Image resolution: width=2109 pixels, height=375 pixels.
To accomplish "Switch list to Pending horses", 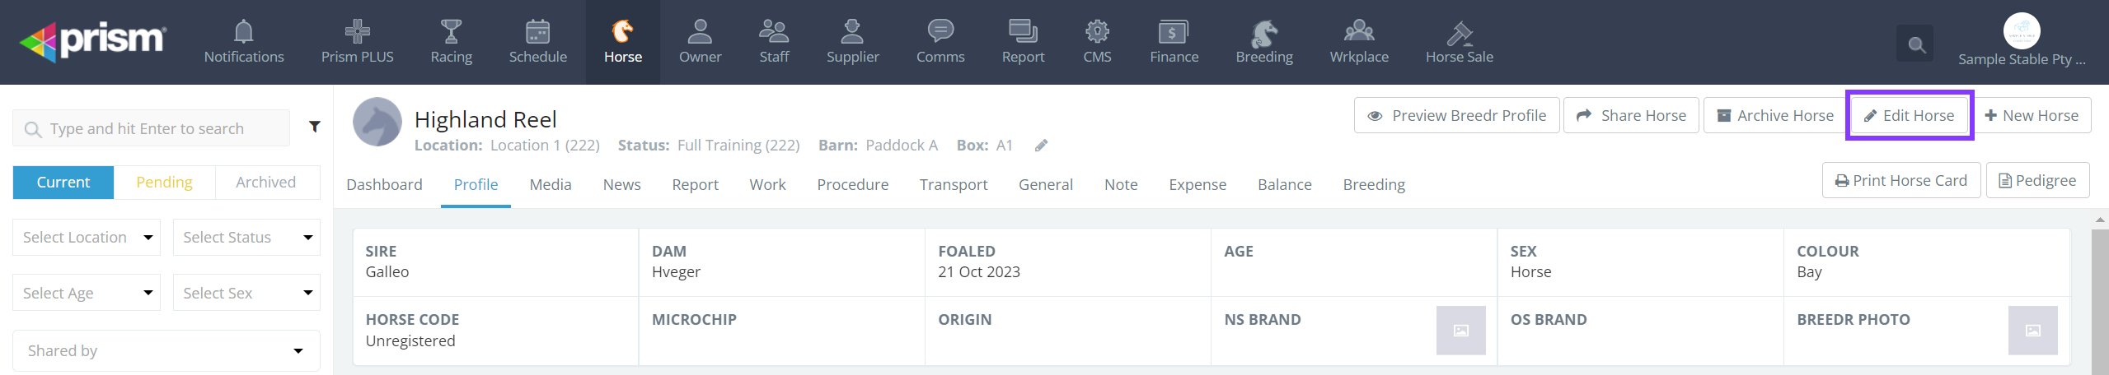I will (165, 182).
